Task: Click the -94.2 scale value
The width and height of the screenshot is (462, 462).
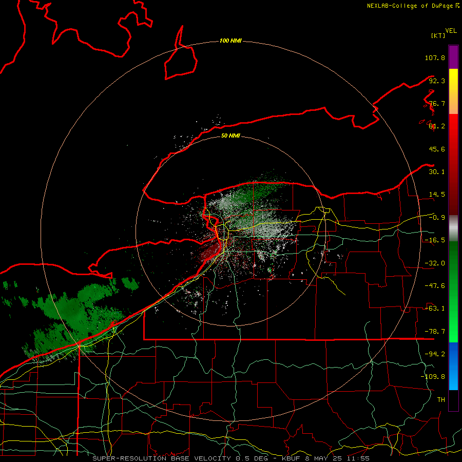Action: click(435, 354)
